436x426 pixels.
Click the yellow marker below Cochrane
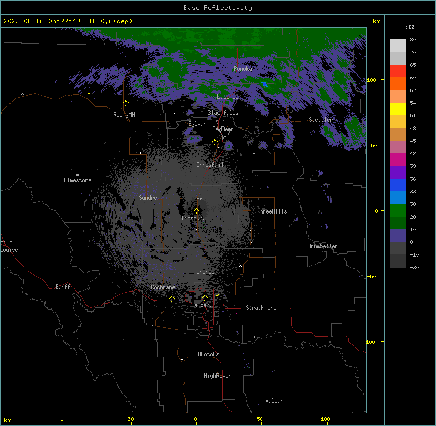pos(172,299)
